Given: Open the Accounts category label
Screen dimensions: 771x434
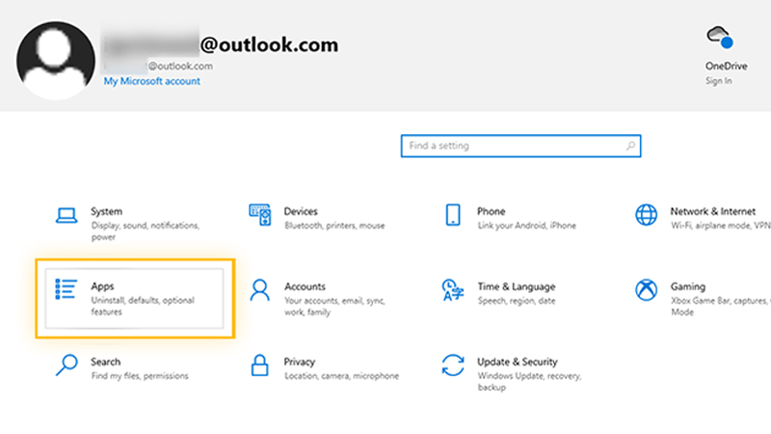Looking at the screenshot, I should pyautogui.click(x=305, y=286).
